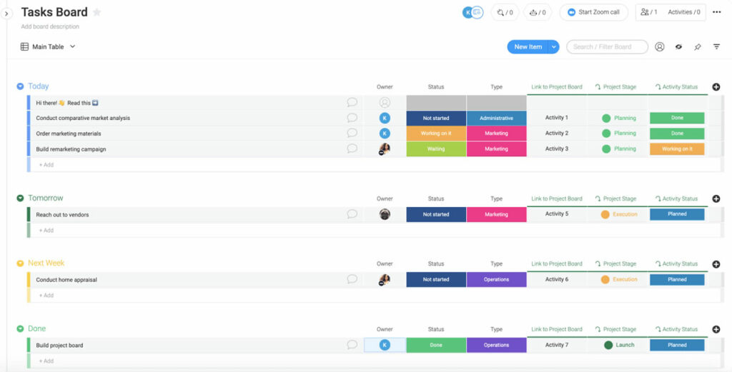This screenshot has height=372, width=732.
Task: Click the orange Working on it status for Order marketing materials
Action: pyautogui.click(x=435, y=134)
